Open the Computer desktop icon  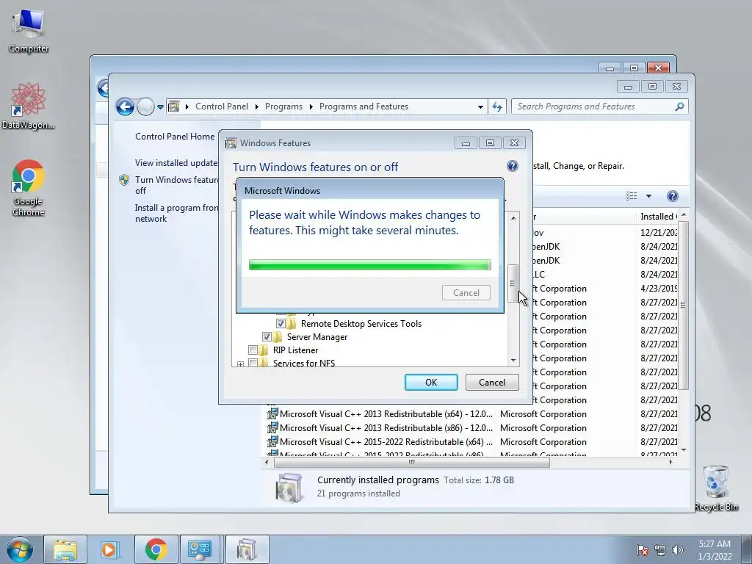(29, 31)
